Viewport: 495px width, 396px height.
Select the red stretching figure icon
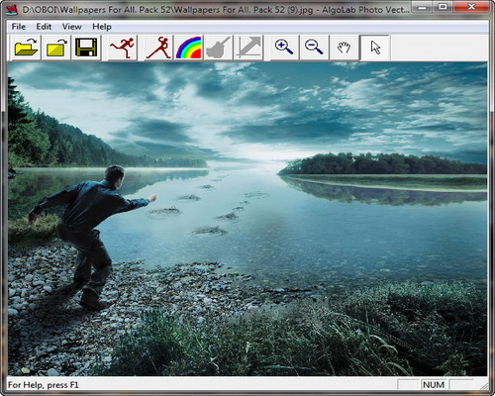[x=158, y=48]
